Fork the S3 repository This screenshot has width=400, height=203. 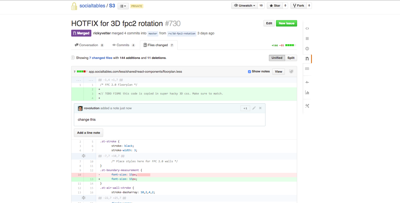(x=298, y=5)
